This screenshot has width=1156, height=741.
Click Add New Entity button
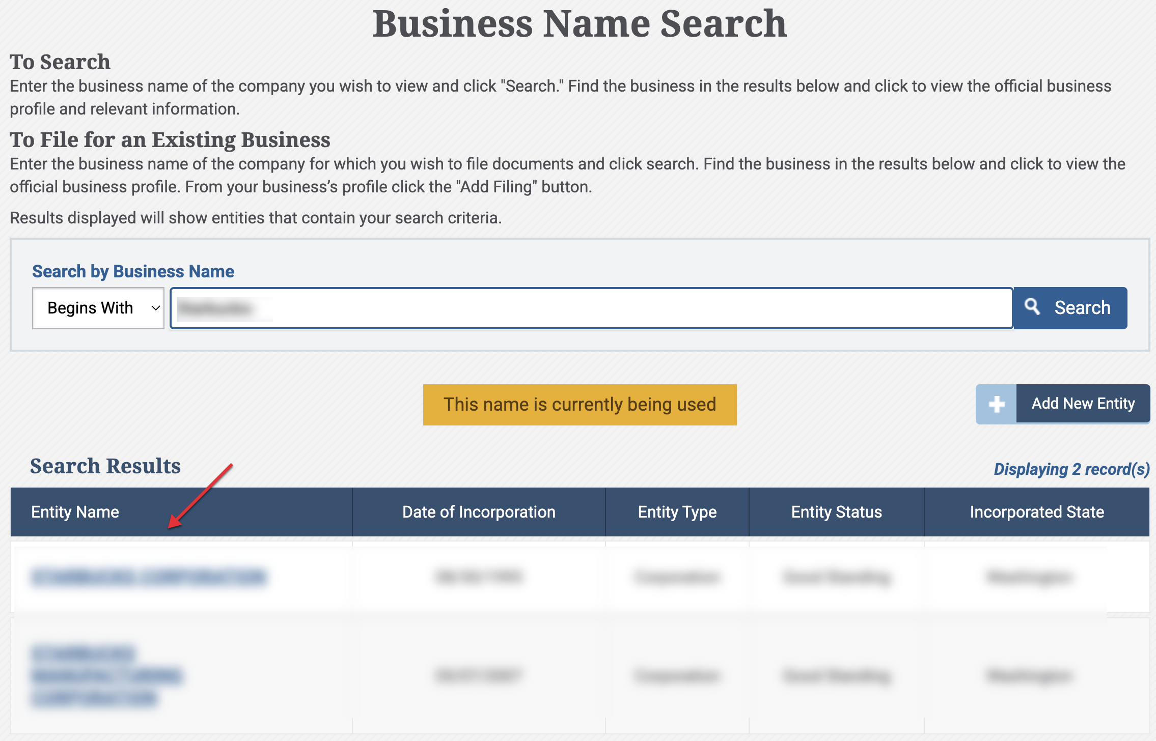[1083, 404]
